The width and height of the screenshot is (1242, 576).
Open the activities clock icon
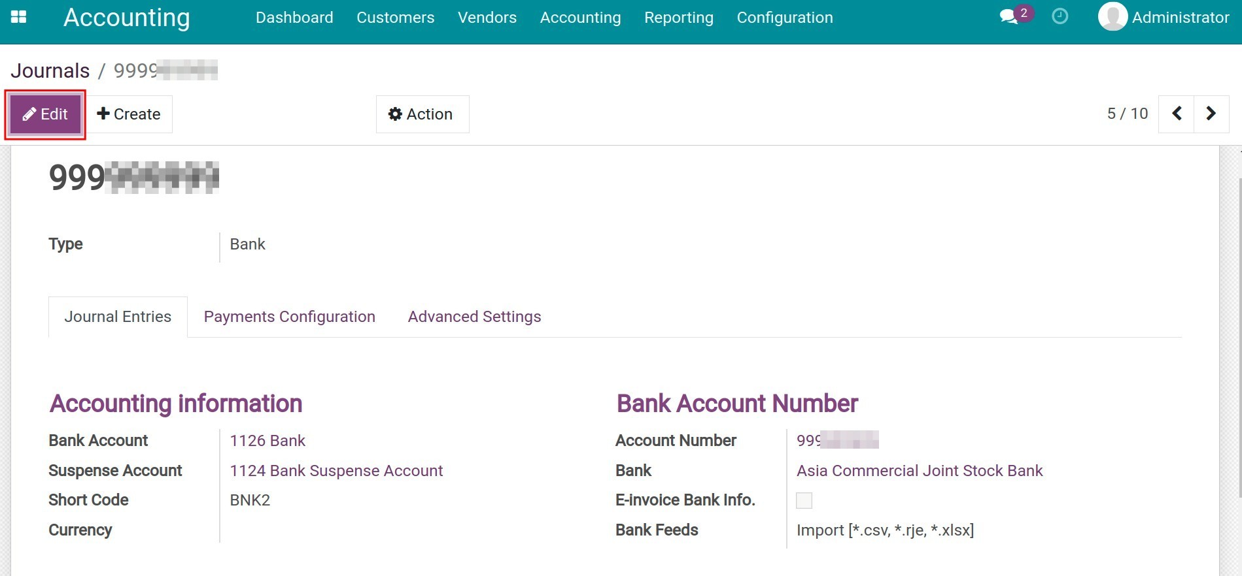[1060, 17]
